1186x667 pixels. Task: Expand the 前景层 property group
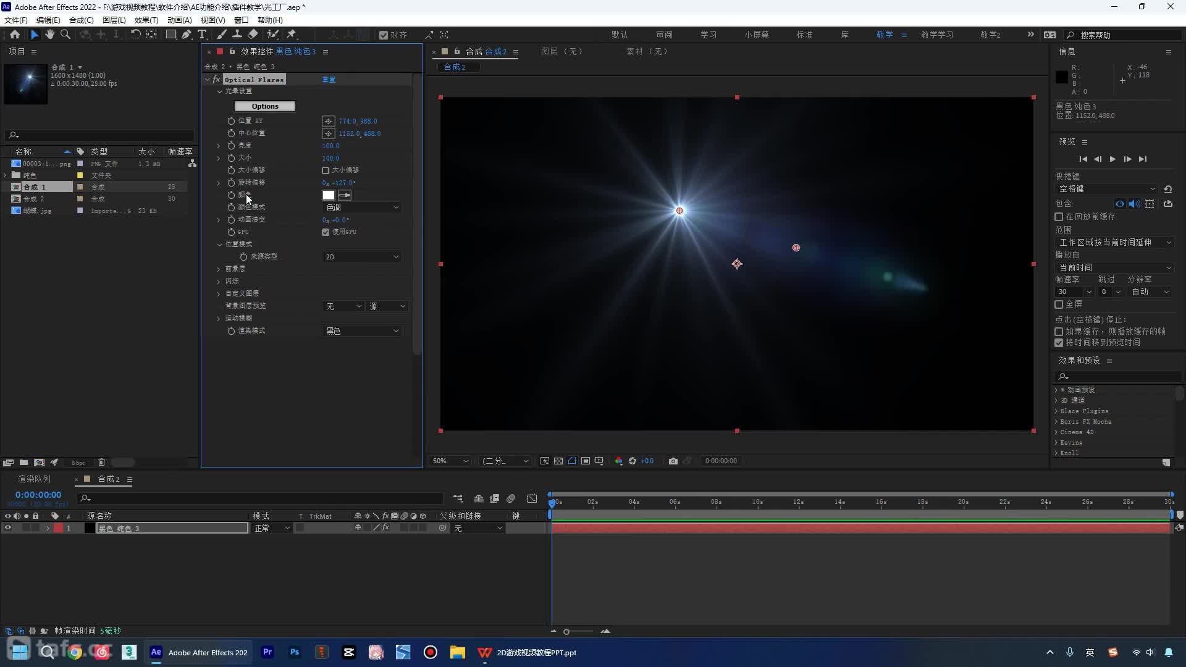tap(219, 269)
